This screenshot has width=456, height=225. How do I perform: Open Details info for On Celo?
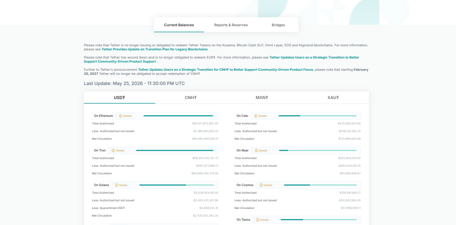[260, 116]
